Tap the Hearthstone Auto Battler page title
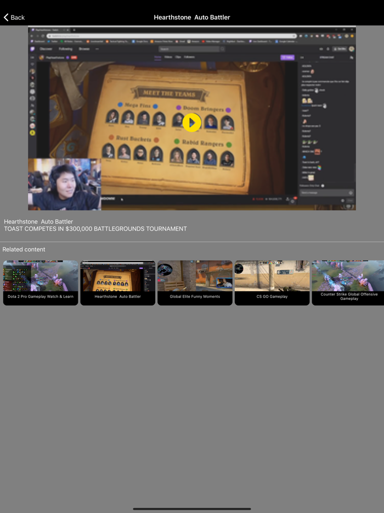384x513 pixels. tap(192, 18)
